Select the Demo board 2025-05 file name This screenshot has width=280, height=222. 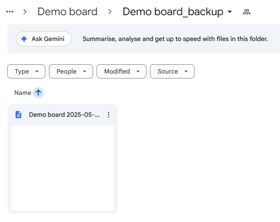click(x=64, y=115)
